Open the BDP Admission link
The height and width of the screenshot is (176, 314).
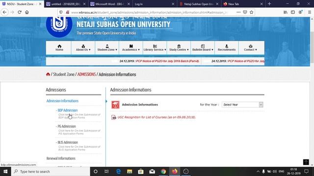[68, 110]
